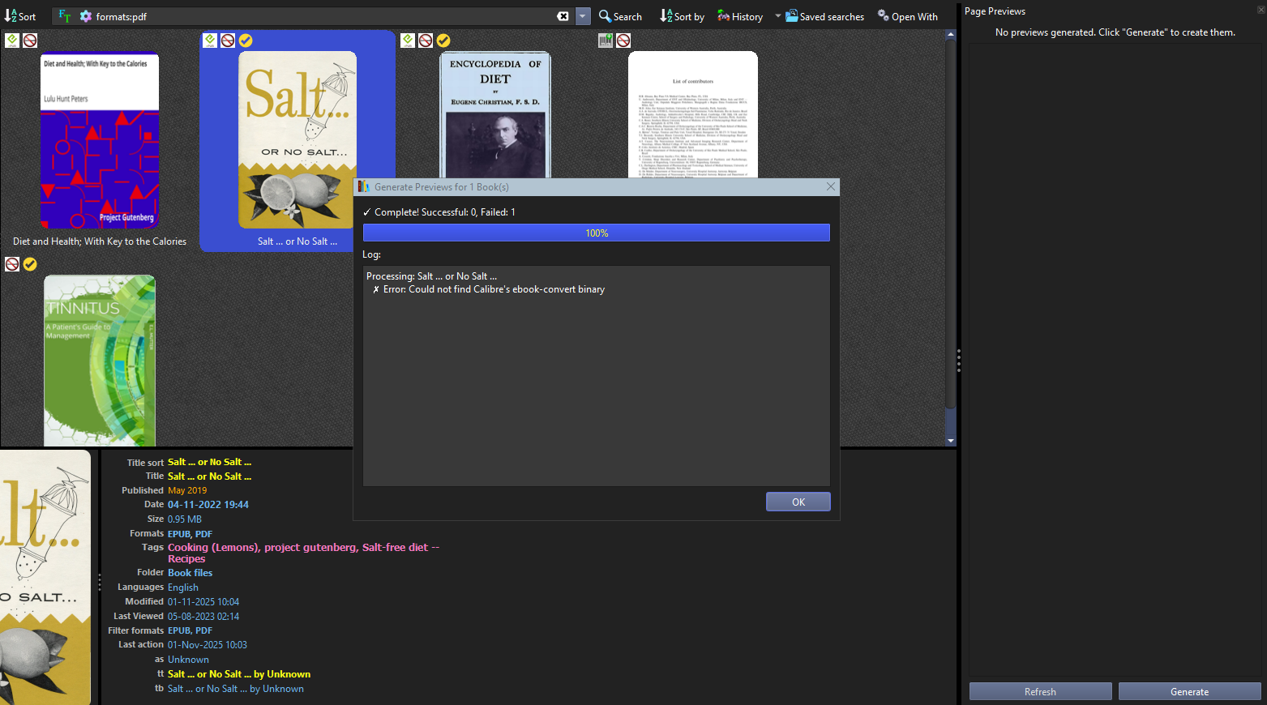Expand the arrow beside Saved searches
The image size is (1267, 705).
pos(778,15)
